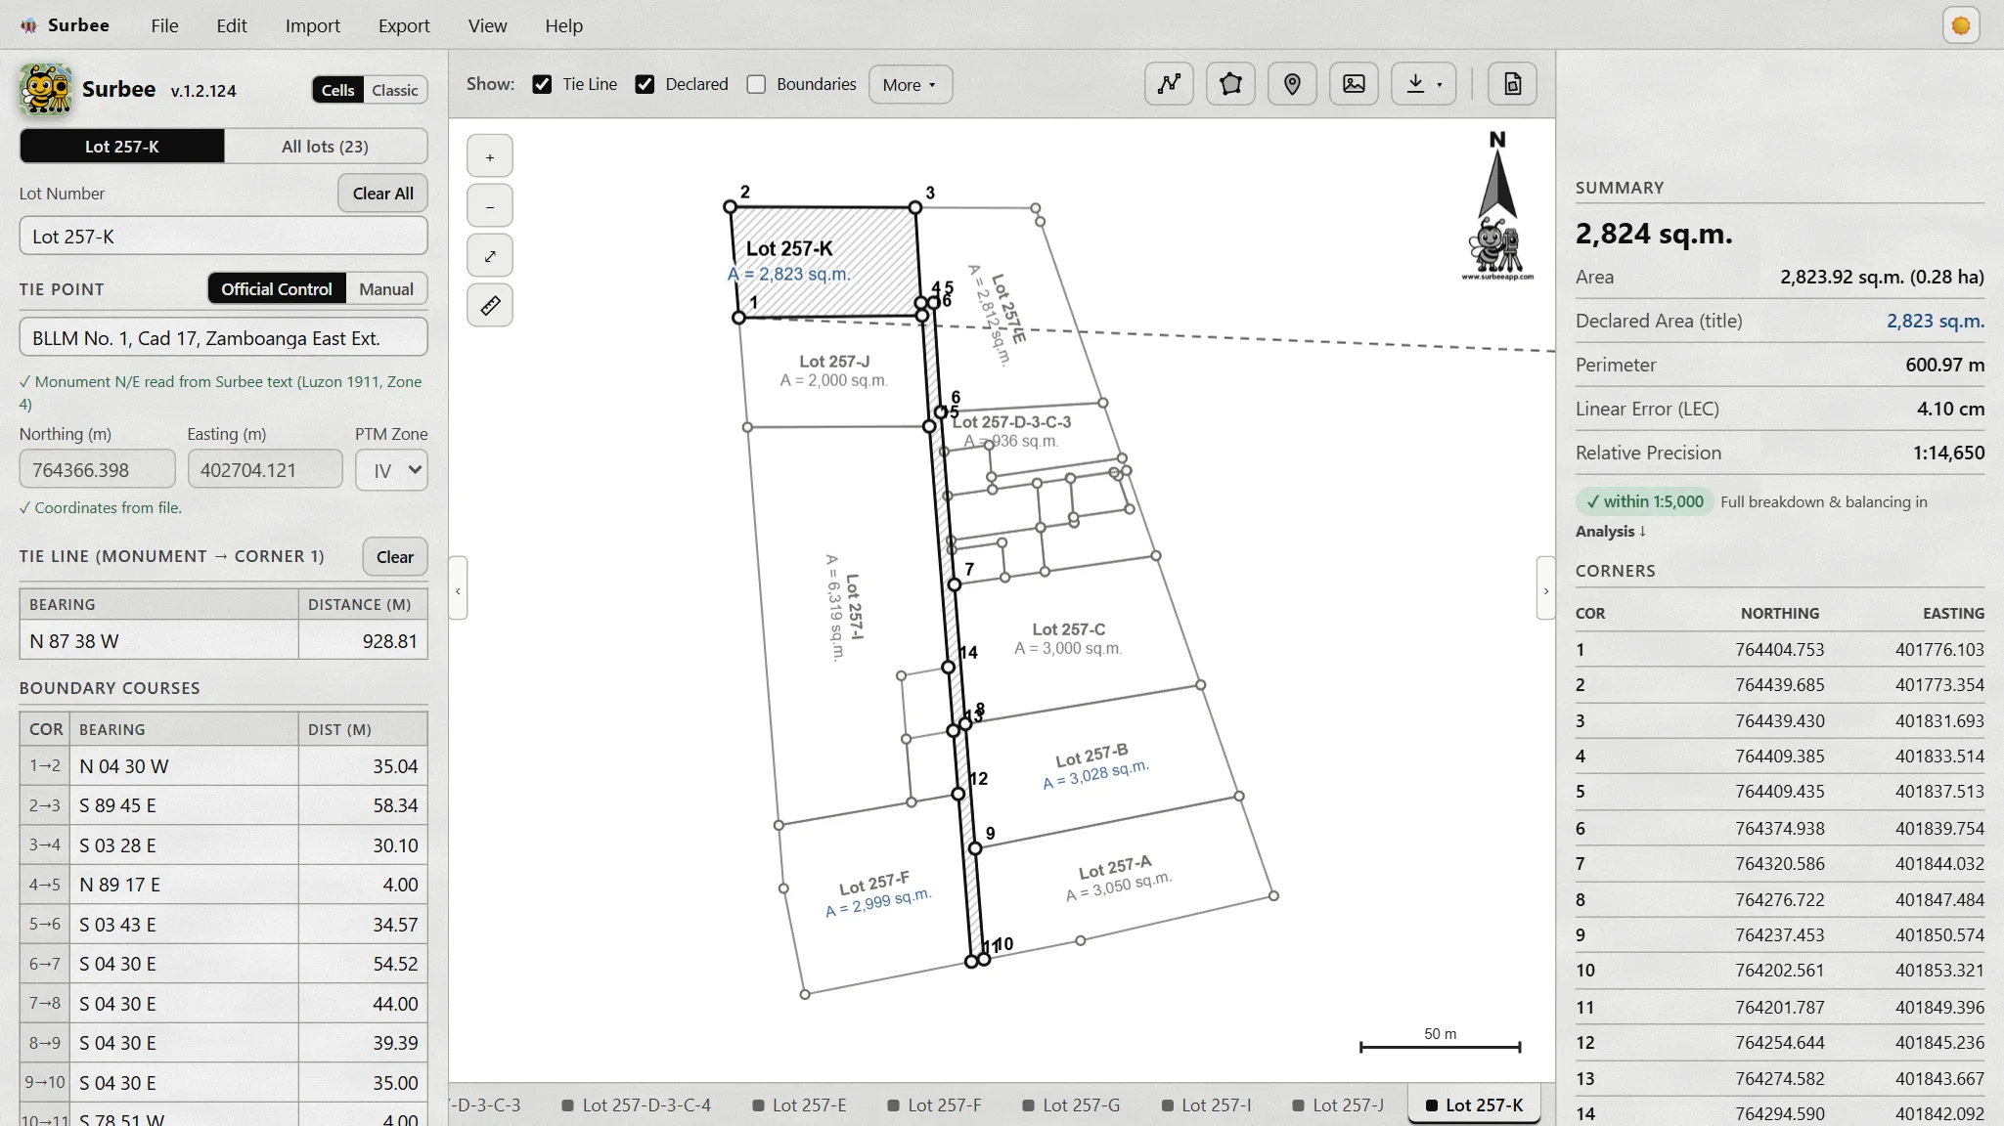Click the image export icon in toolbar
This screenshot has height=1126, width=2004.
(x=1354, y=84)
